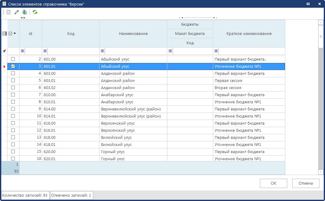Click filter condition icon for Код column
Image resolution: width=325 pixels, height=201 pixels.
coord(45,51)
